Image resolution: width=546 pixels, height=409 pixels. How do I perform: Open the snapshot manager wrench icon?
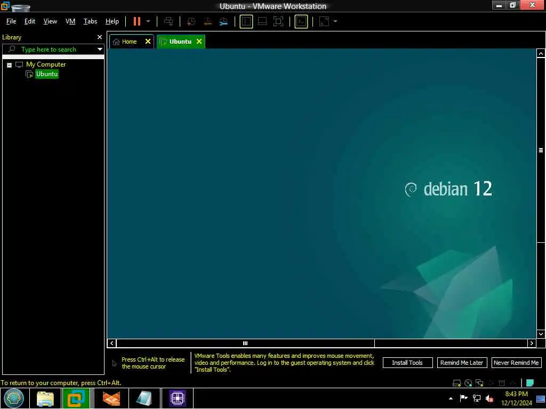click(223, 21)
